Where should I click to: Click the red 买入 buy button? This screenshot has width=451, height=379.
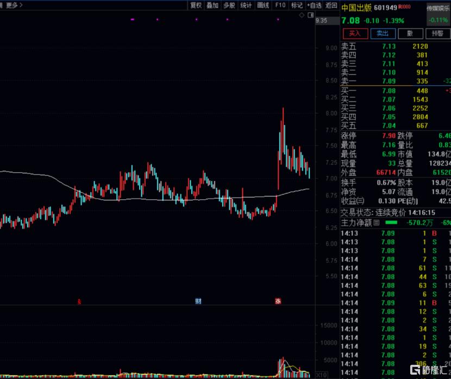[355, 33]
